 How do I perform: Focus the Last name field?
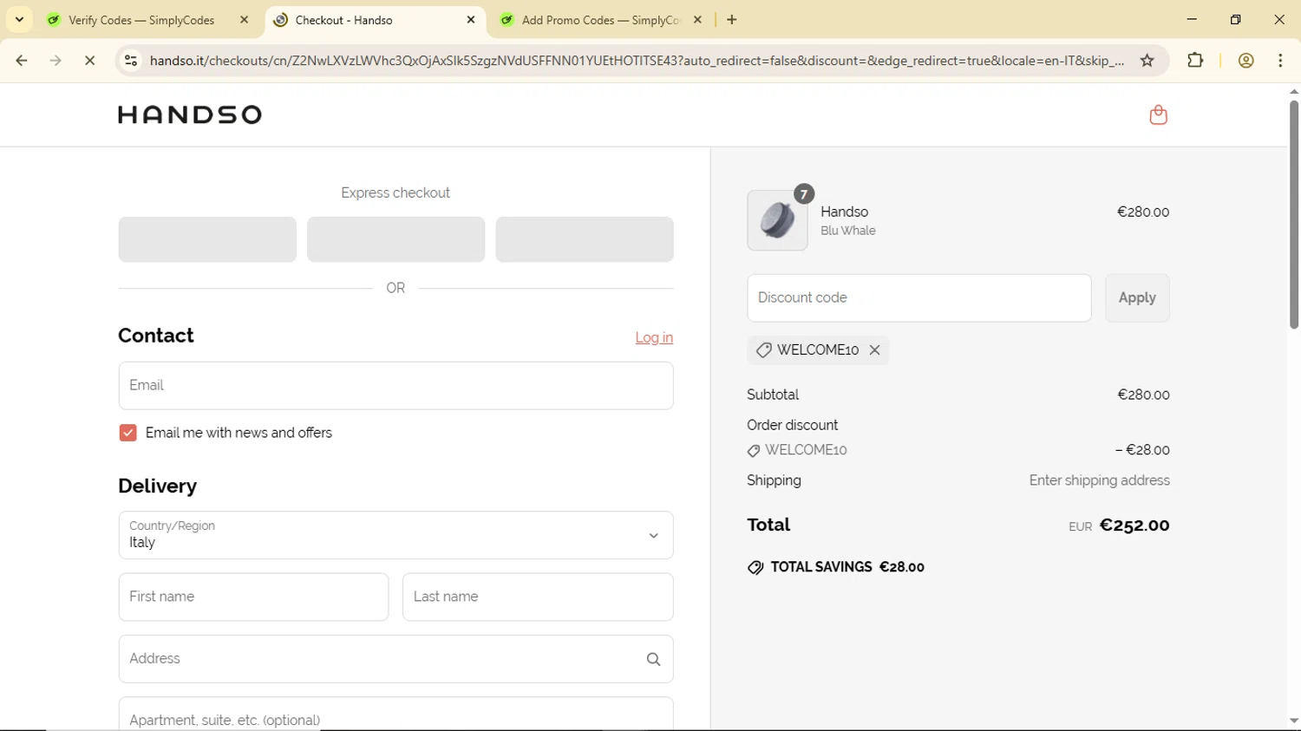click(538, 597)
